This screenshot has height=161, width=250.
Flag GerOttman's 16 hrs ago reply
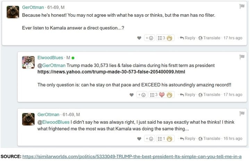[242, 114]
